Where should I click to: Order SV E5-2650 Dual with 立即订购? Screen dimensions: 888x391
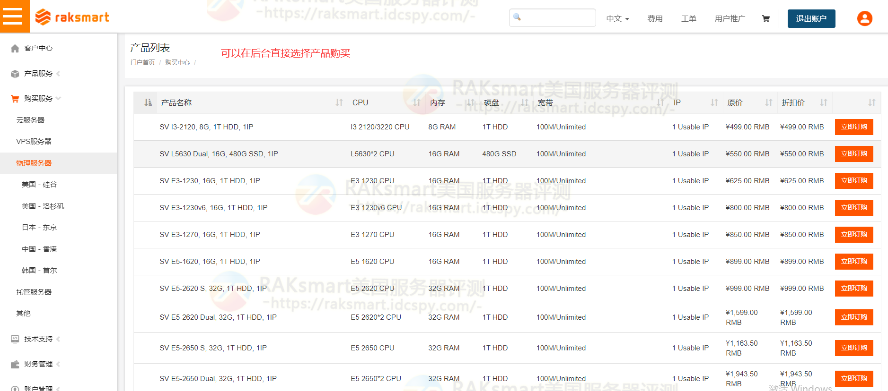854,379
